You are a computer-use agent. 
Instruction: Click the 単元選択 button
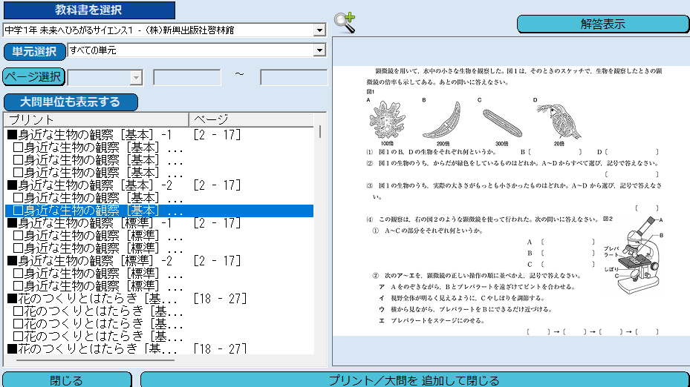point(34,51)
